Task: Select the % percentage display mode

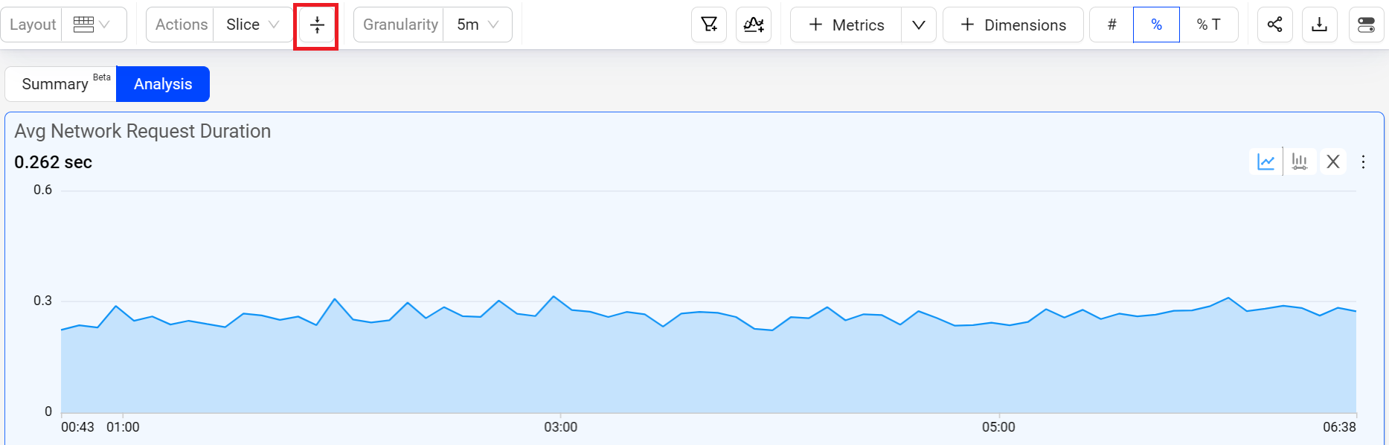Action: (1156, 25)
